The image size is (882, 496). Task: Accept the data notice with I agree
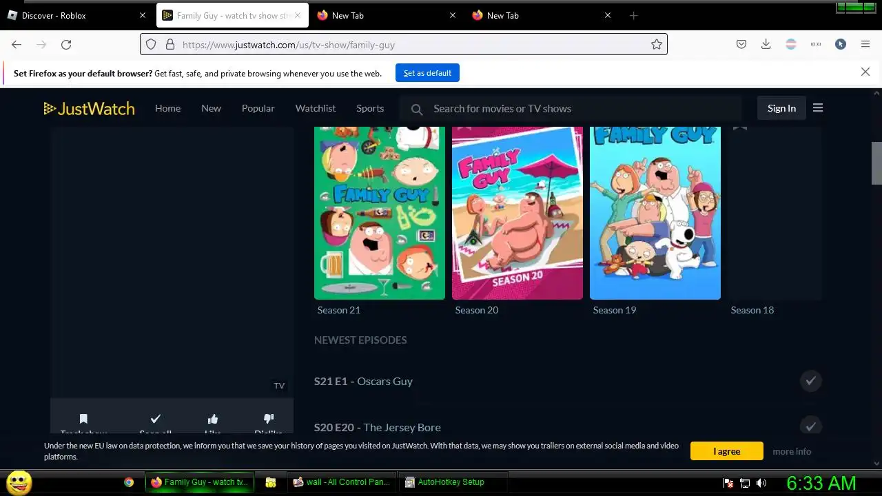(x=727, y=451)
